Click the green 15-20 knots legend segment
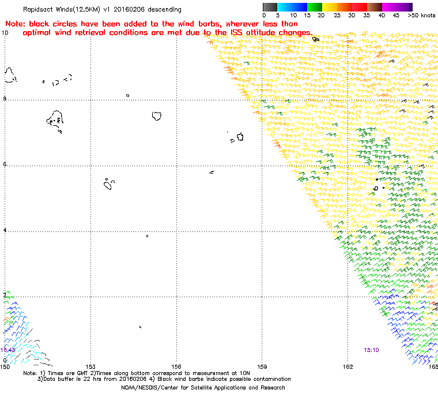The width and height of the screenshot is (438, 397). coord(315,7)
